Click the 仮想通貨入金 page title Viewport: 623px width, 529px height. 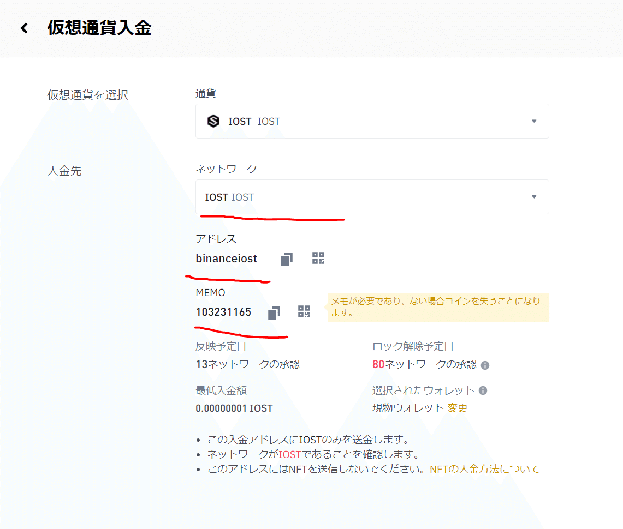99,28
